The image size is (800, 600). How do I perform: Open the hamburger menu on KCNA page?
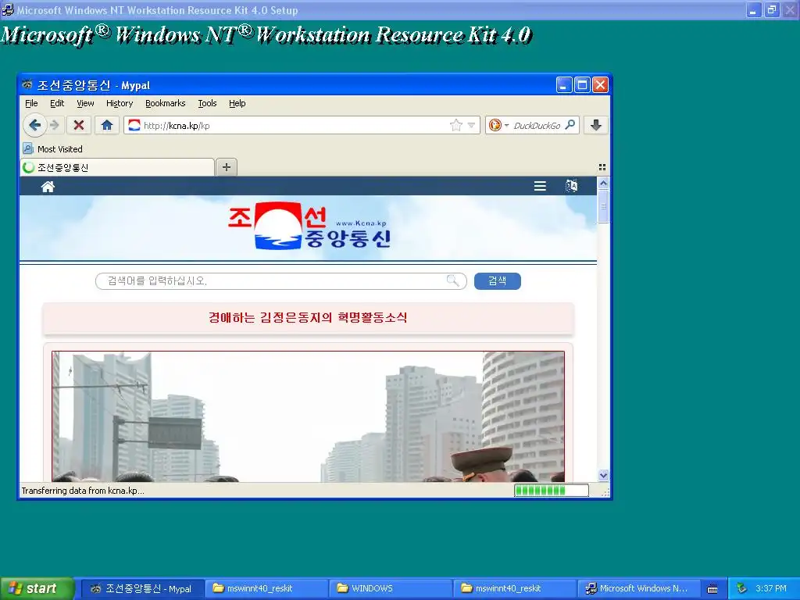click(540, 186)
